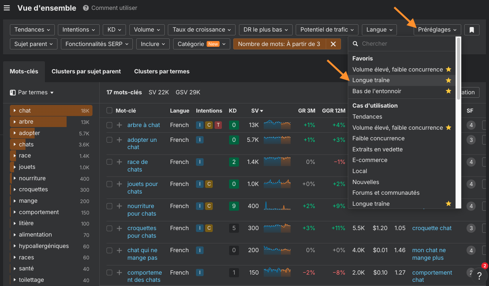Open the question mark help bubble

tap(479, 275)
